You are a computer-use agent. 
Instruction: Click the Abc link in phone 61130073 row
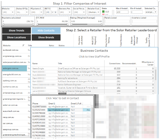coord(88,107)
